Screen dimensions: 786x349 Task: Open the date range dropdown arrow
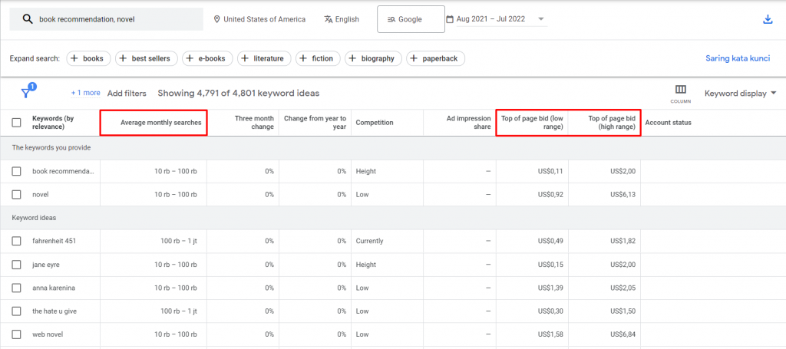[x=541, y=19]
